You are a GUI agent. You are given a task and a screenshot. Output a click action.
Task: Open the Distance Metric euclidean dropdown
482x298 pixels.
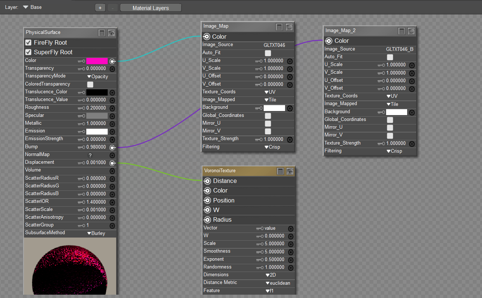(278, 283)
